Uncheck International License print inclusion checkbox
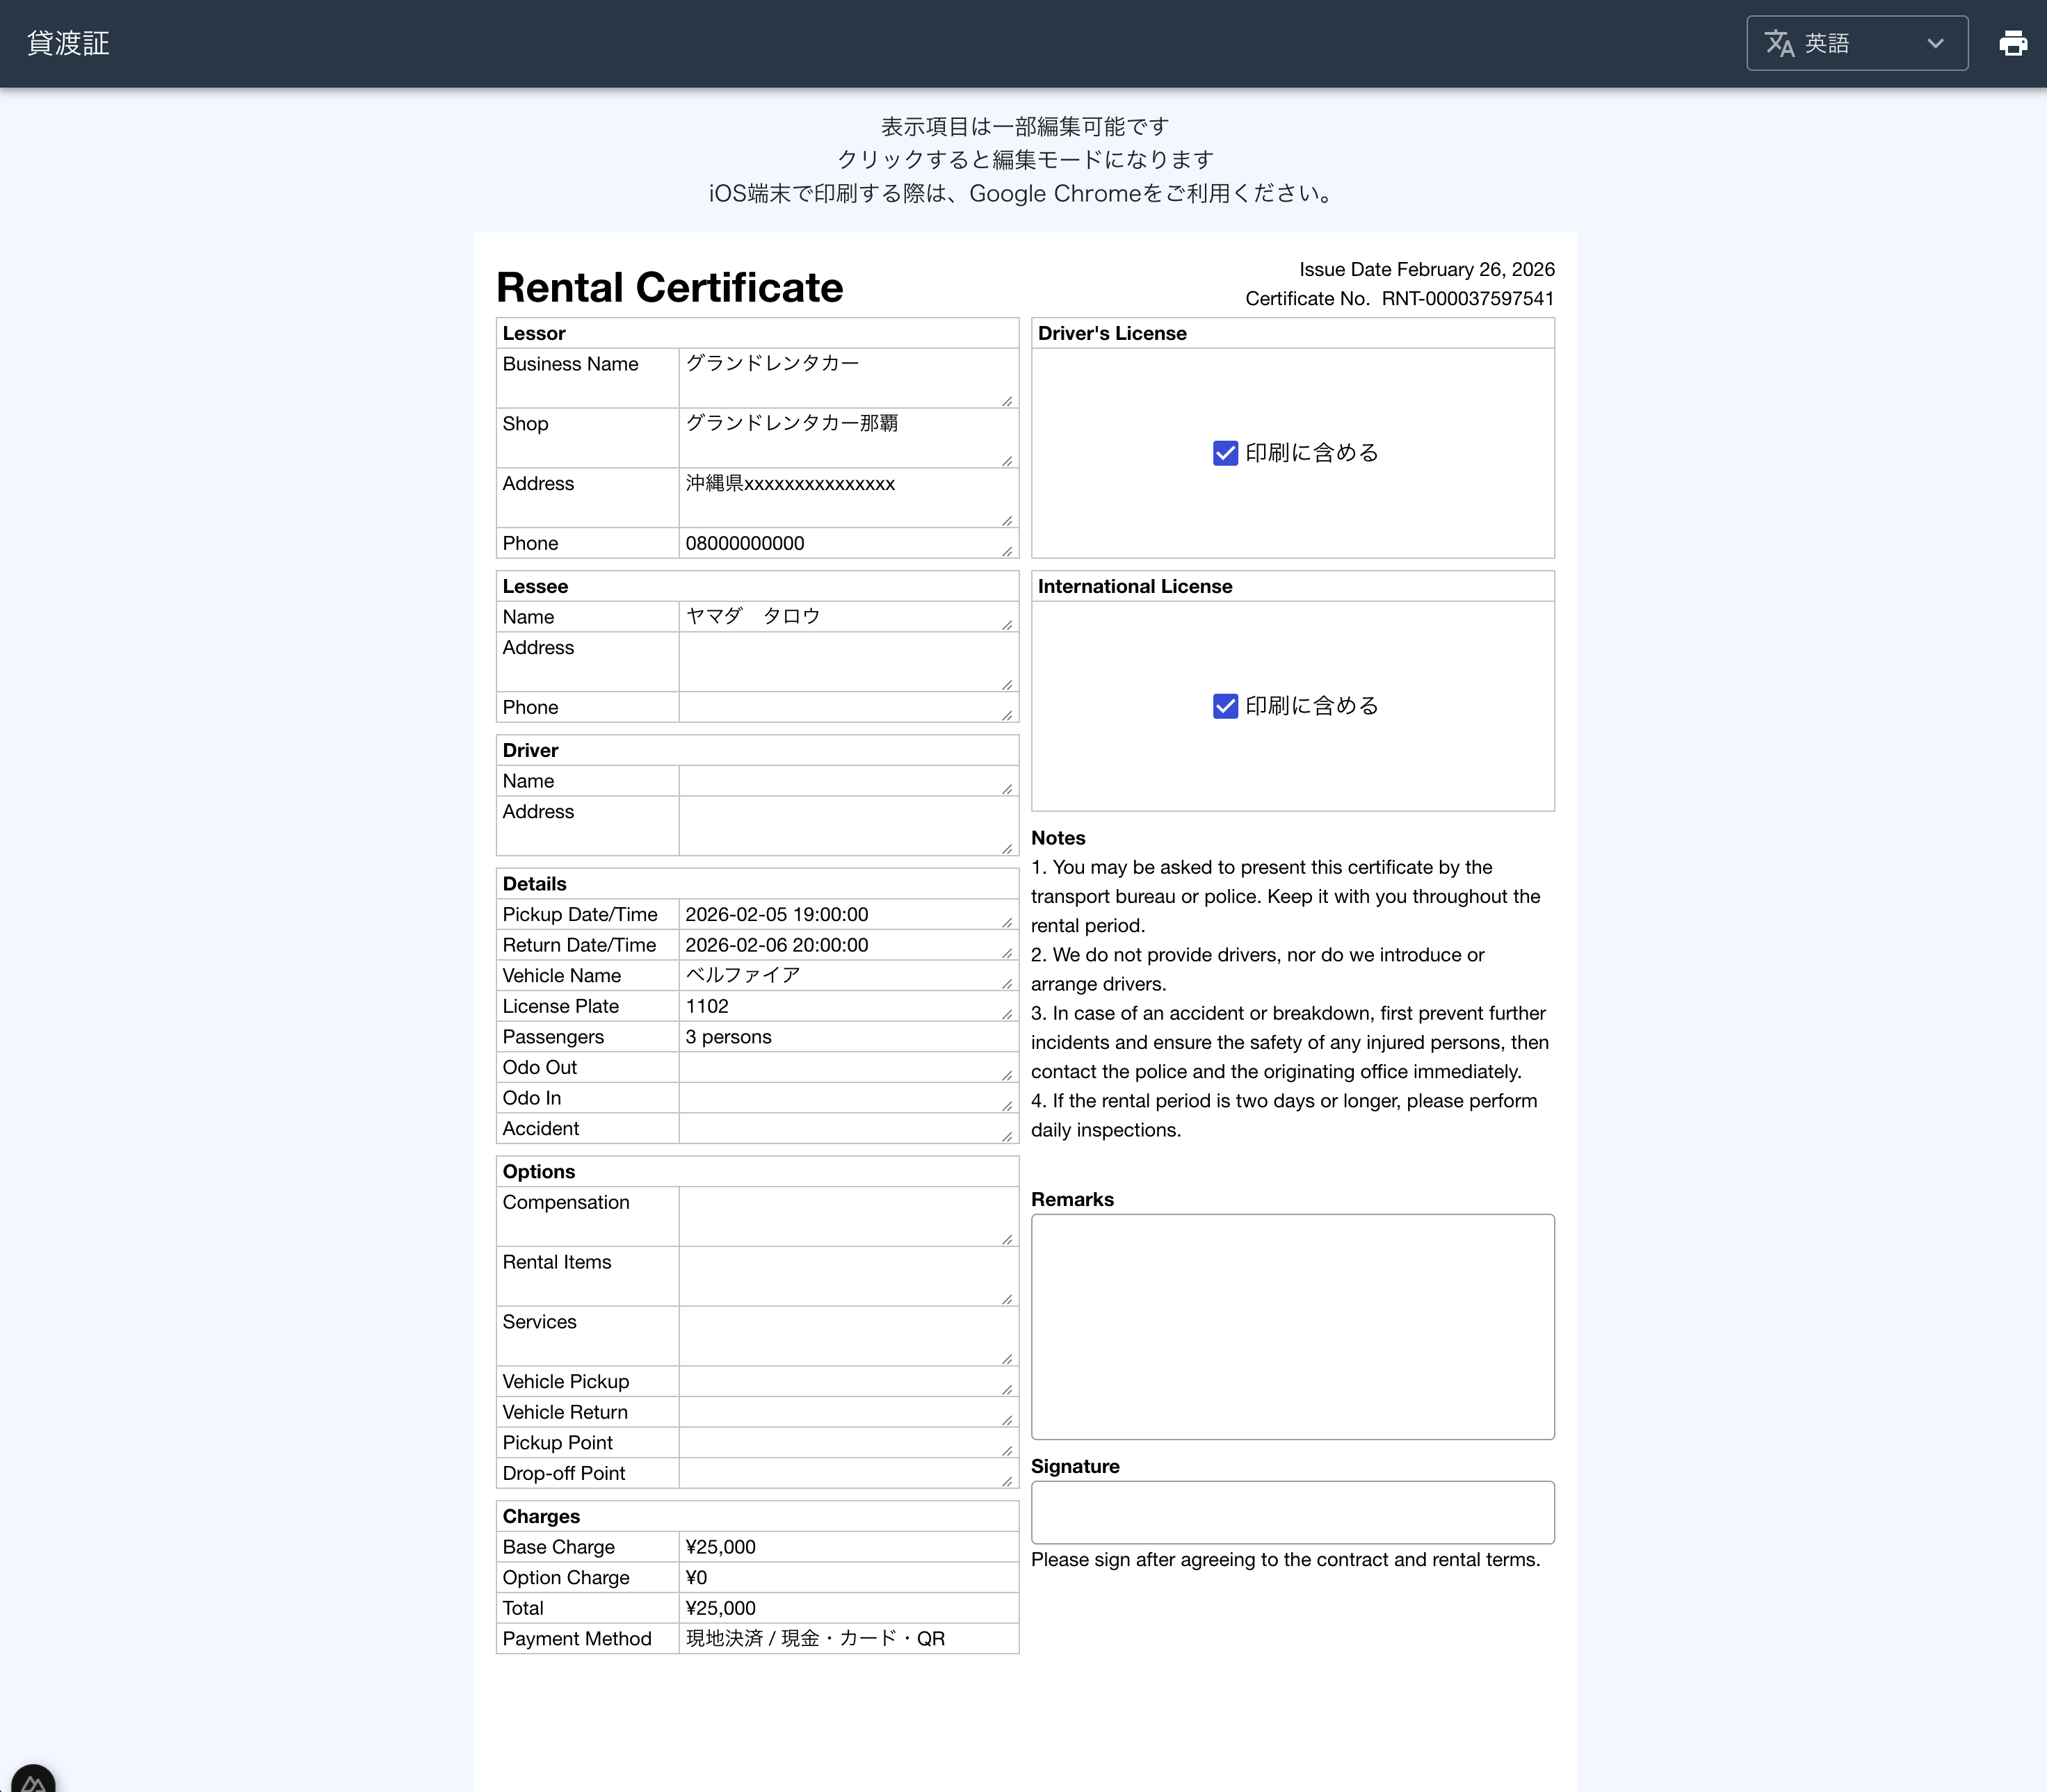2047x1792 pixels. pos(1224,706)
